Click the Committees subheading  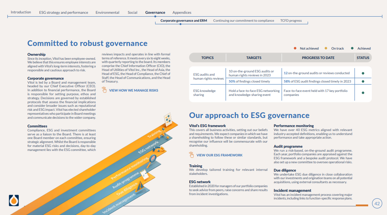coord(37,126)
